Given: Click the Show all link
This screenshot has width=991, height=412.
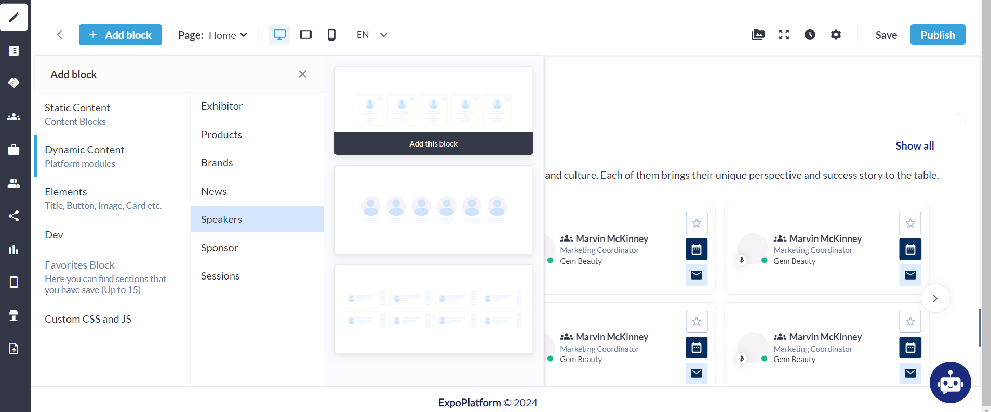Looking at the screenshot, I should 915,146.
